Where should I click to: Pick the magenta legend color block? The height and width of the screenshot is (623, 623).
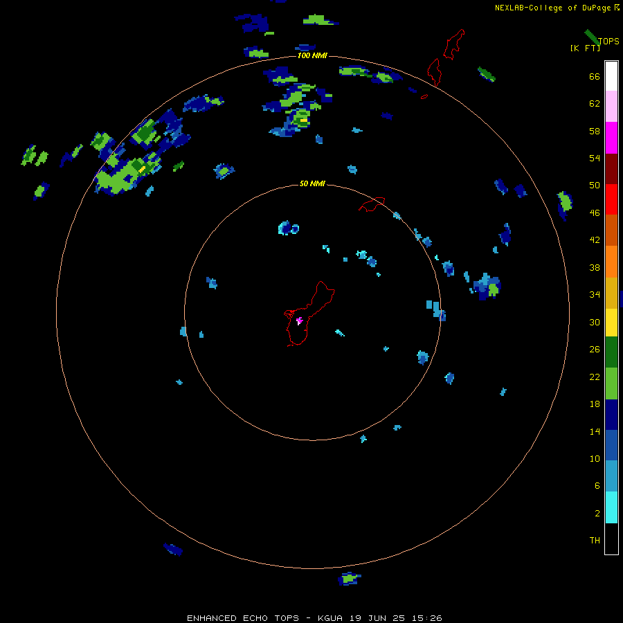(x=611, y=138)
